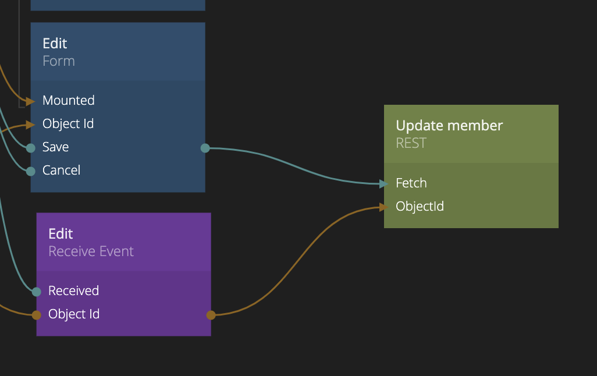Click the Save input port dot on Edit Form
Screen dimensions: 597x376
31,148
